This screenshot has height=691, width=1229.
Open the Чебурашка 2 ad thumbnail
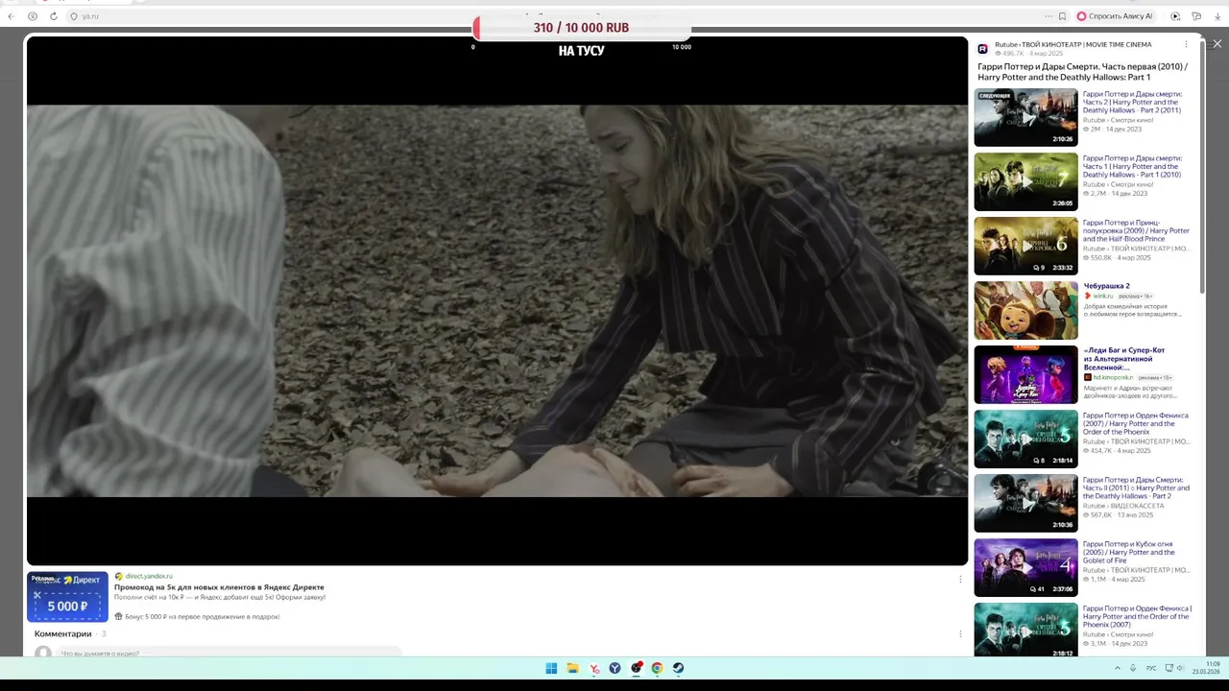pyautogui.click(x=1025, y=310)
